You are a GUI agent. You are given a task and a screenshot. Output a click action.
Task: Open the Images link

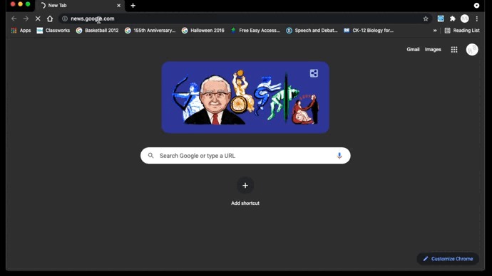click(x=433, y=50)
